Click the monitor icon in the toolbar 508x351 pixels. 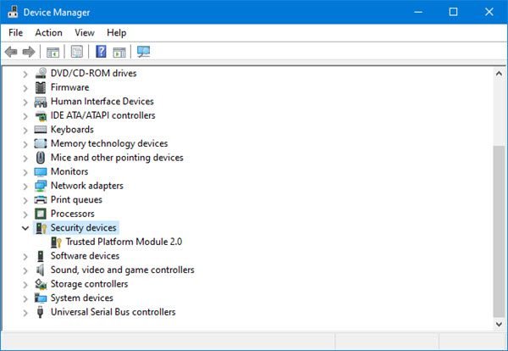pos(143,53)
